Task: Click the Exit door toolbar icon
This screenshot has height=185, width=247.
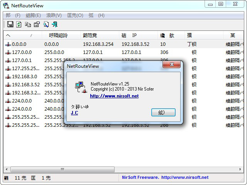Action: (55, 24)
